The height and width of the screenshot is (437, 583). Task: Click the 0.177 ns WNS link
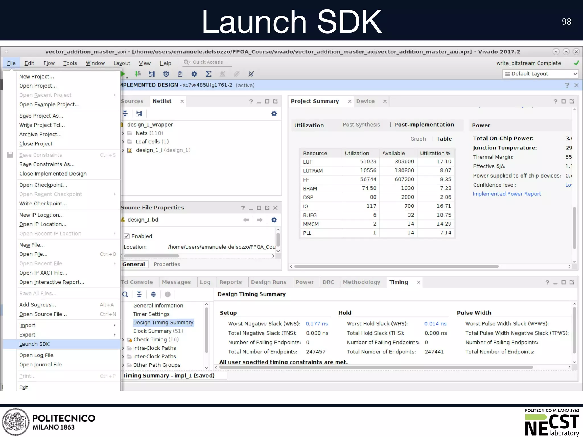[x=317, y=324]
